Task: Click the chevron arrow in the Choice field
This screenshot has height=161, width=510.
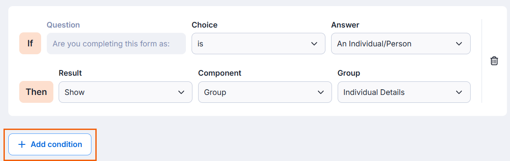Action: coord(314,44)
